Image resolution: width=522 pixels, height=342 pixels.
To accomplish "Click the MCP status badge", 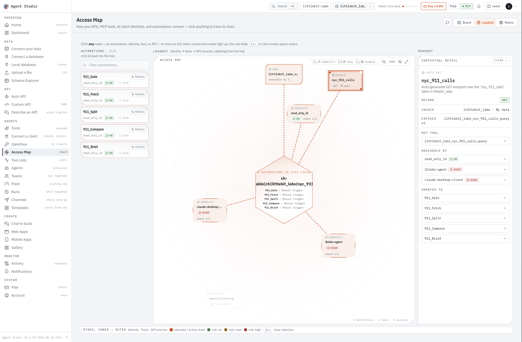I will (x=467, y=6).
